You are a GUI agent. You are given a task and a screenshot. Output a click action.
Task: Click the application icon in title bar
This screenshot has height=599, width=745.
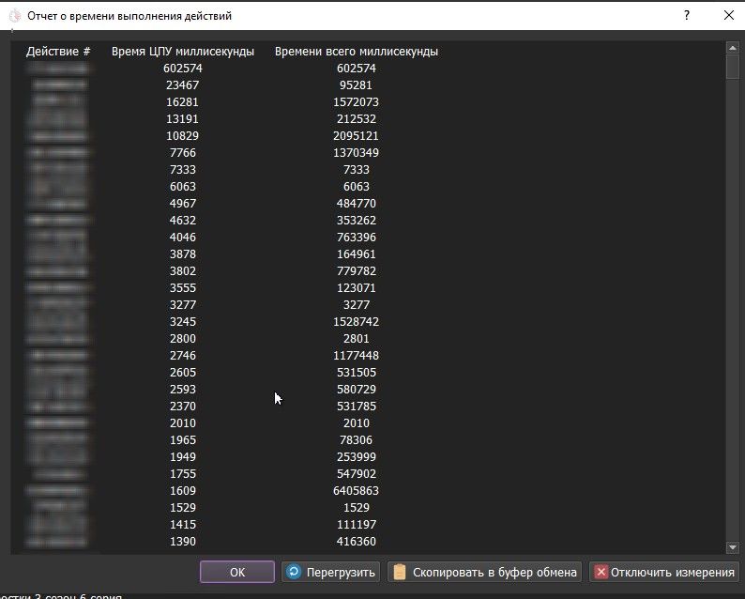pos(14,16)
